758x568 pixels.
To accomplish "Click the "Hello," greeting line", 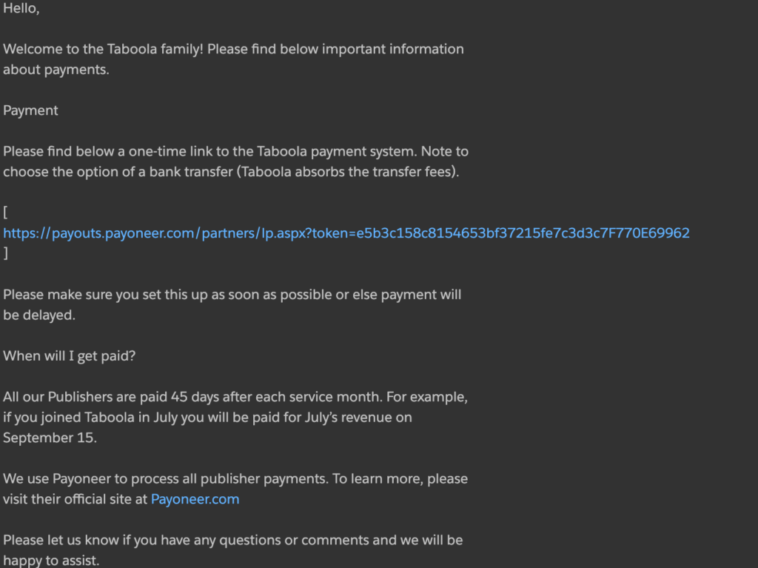I will click(21, 10).
